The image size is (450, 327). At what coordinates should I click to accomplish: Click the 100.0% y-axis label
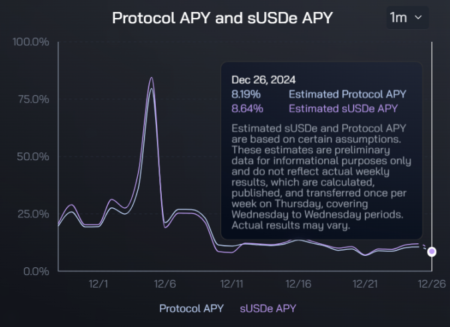pyautogui.click(x=31, y=42)
